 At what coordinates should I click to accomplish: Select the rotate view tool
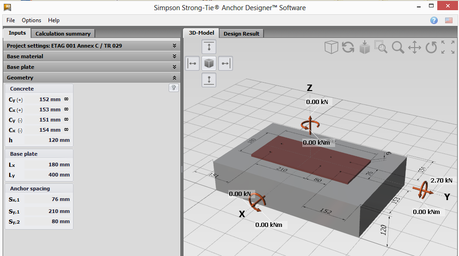[431, 47]
